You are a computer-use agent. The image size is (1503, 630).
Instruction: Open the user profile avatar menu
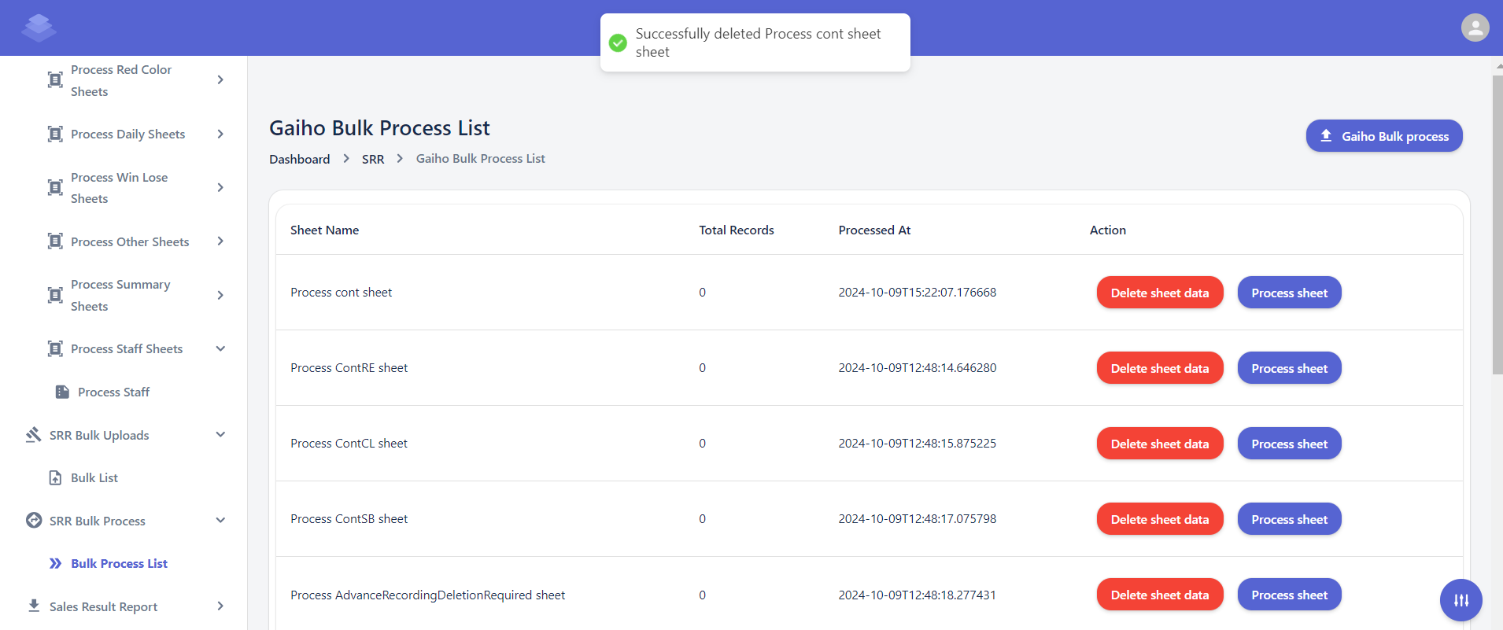pyautogui.click(x=1475, y=28)
